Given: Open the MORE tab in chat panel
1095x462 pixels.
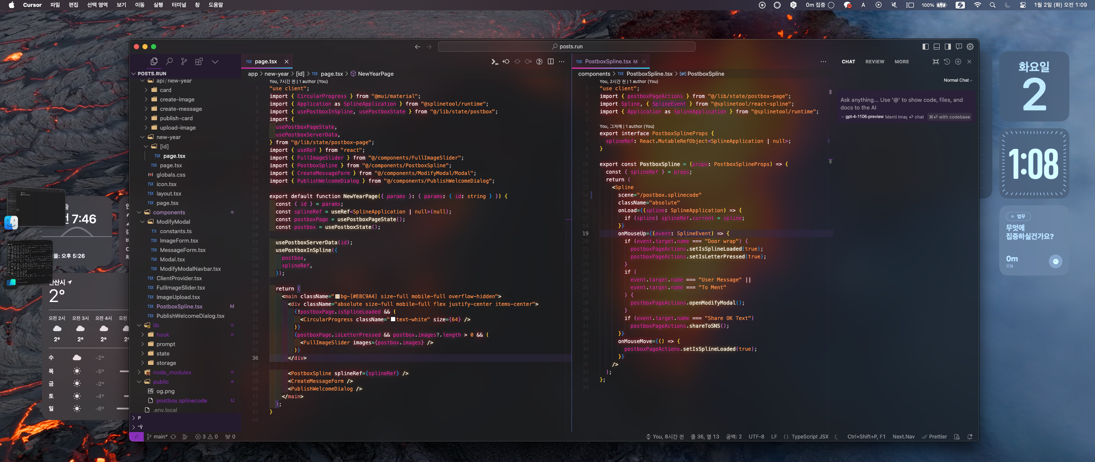Looking at the screenshot, I should pos(902,62).
